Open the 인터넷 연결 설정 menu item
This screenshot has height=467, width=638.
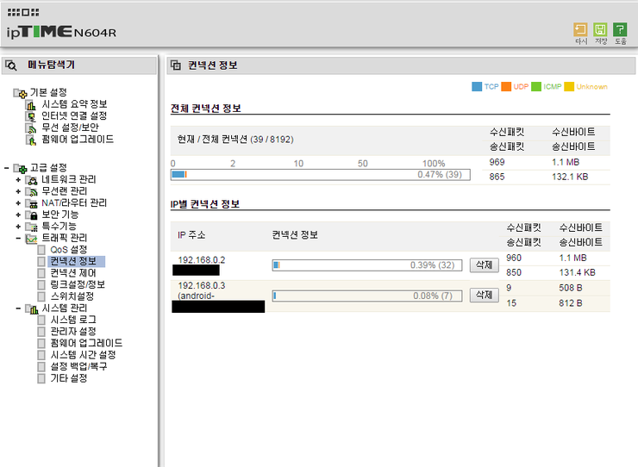pyautogui.click(x=74, y=116)
